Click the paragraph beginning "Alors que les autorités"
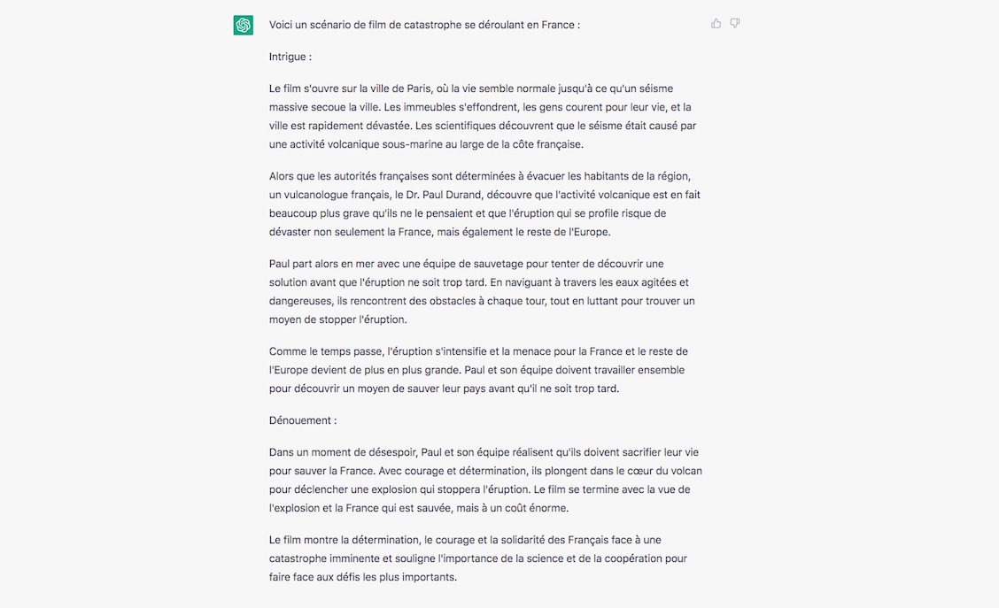This screenshot has width=999, height=608. (x=484, y=204)
